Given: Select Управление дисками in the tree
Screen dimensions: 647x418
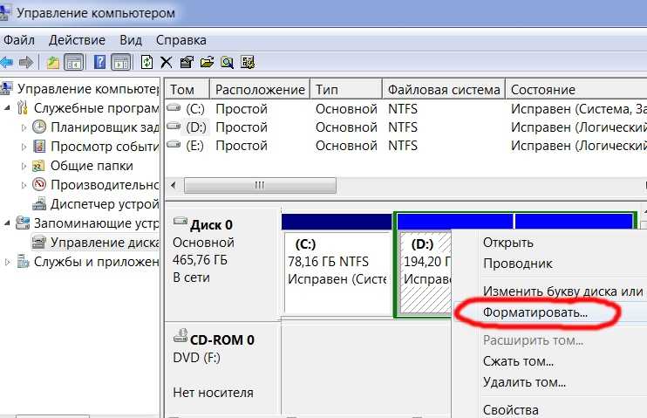Looking at the screenshot, I should [x=104, y=243].
